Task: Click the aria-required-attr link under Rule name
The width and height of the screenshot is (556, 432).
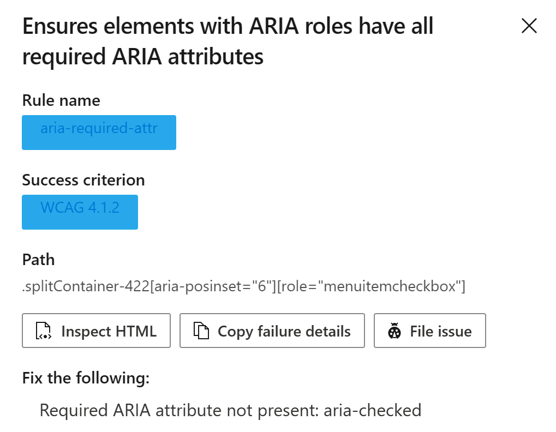Action: coord(99,132)
